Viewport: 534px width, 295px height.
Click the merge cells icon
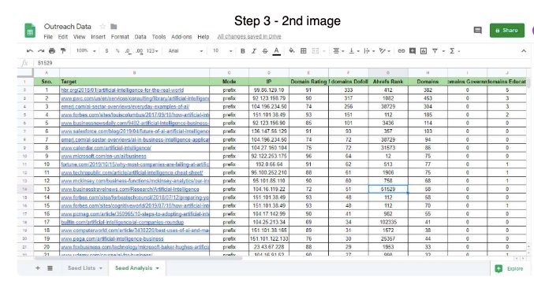pos(316,51)
